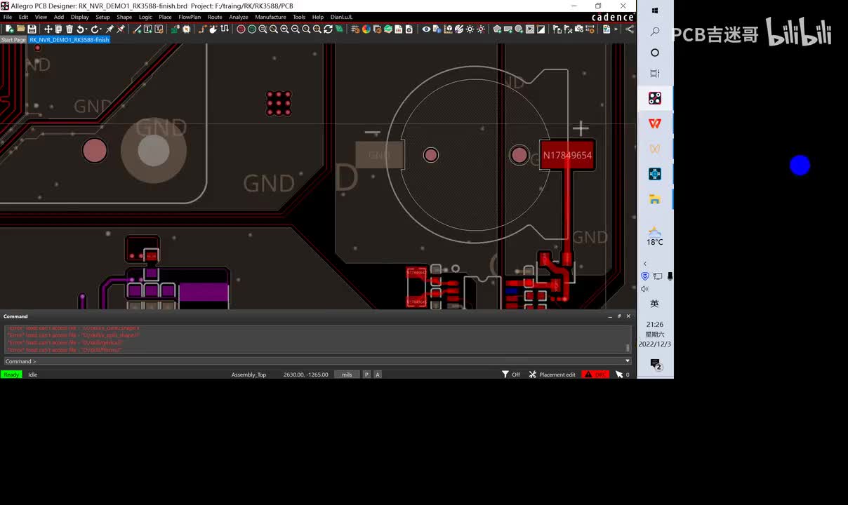Screen dimensions: 848x505
Task: Select the Copy tool icon
Action: point(58,29)
